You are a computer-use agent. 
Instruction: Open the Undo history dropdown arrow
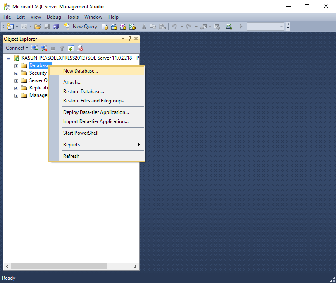[x=181, y=27]
